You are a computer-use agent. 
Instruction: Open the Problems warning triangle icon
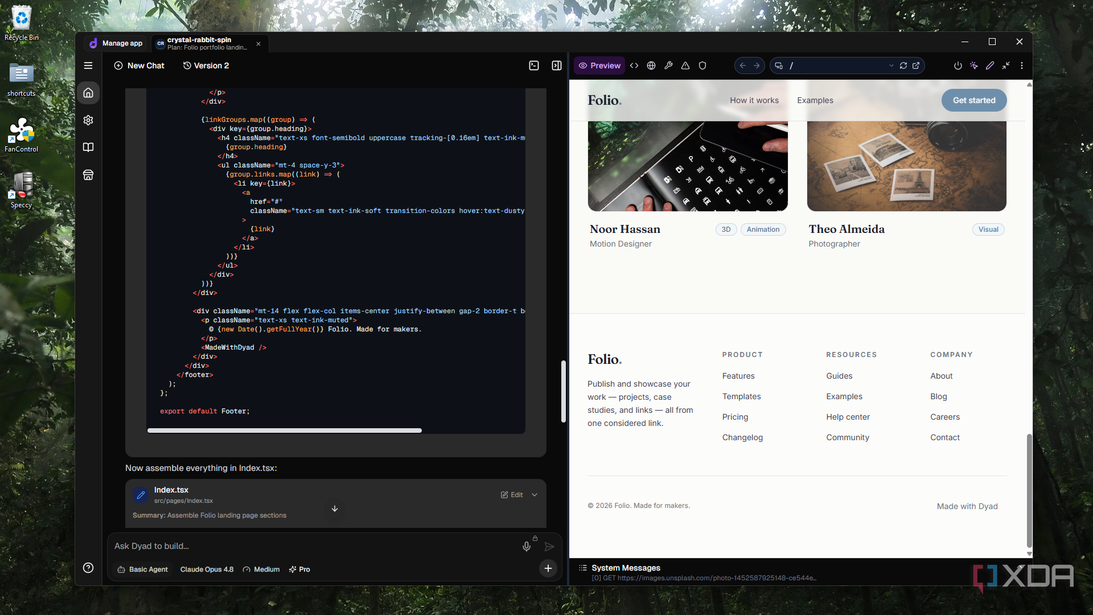point(685,65)
